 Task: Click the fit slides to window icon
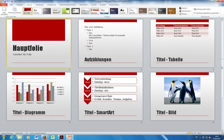pos(222,133)
